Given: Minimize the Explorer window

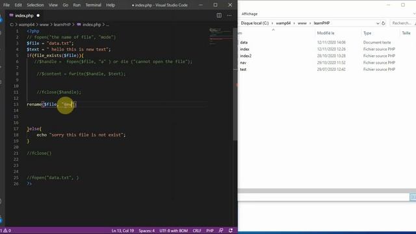Looking at the screenshot, I should (x=389, y=5).
